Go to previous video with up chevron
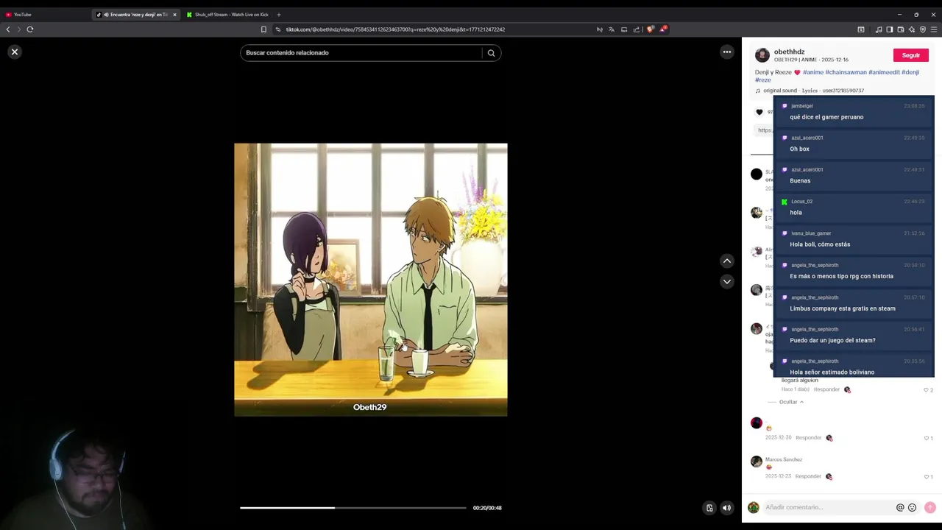This screenshot has height=530, width=942. click(x=726, y=261)
